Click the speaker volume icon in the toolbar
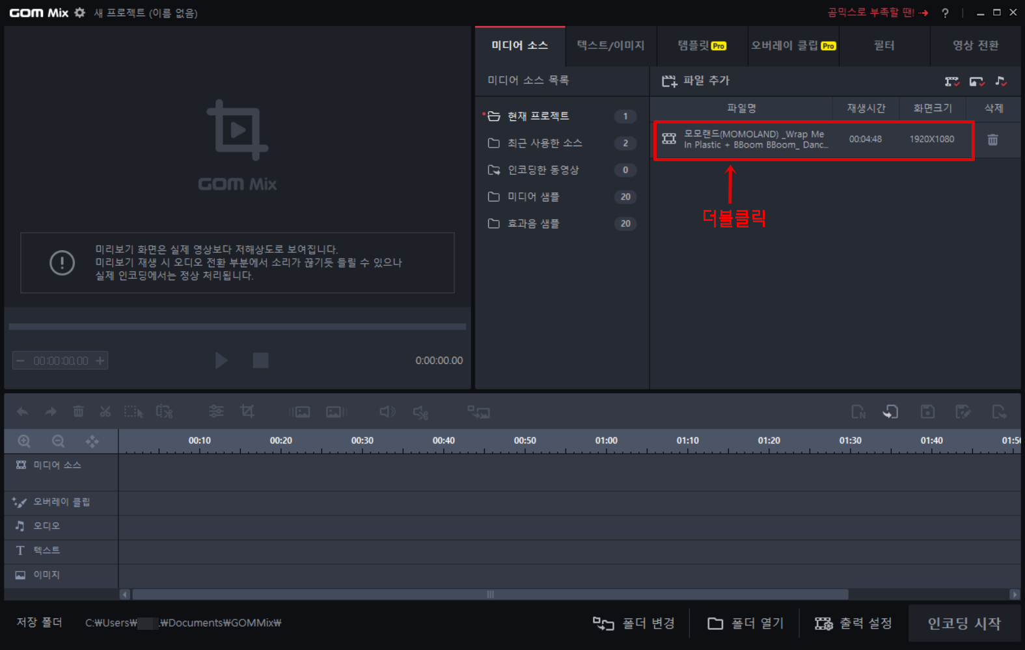The width and height of the screenshot is (1025, 650). (387, 411)
